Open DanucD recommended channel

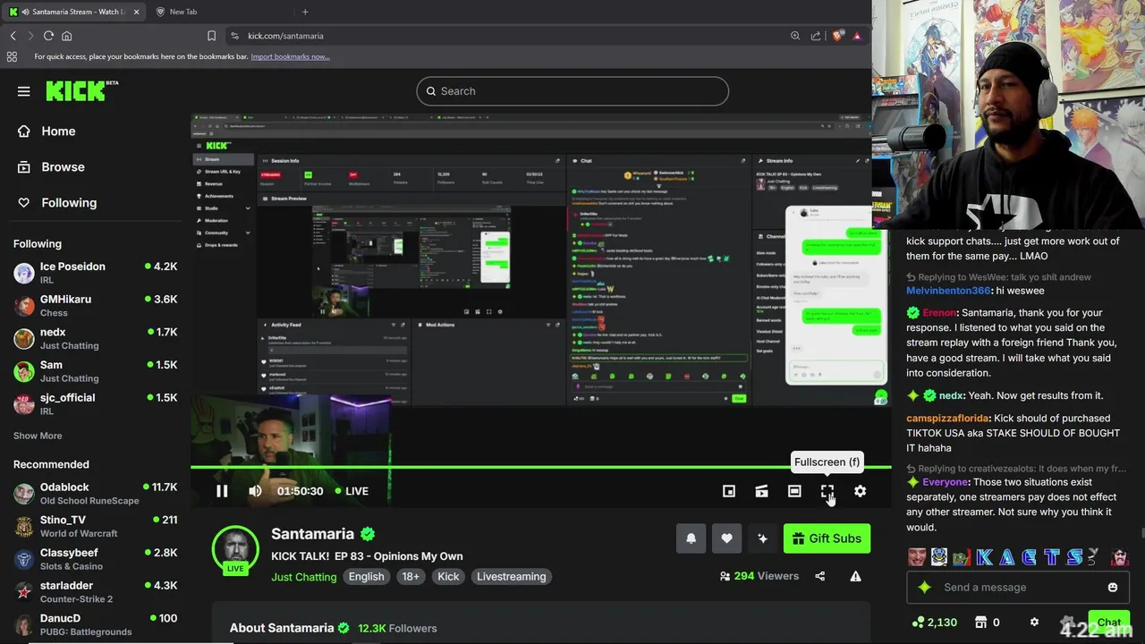pyautogui.click(x=95, y=624)
